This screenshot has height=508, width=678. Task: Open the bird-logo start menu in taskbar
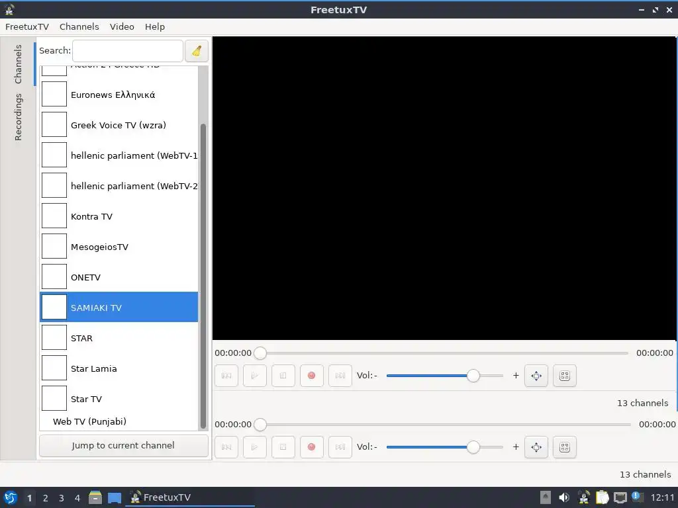[x=11, y=497]
